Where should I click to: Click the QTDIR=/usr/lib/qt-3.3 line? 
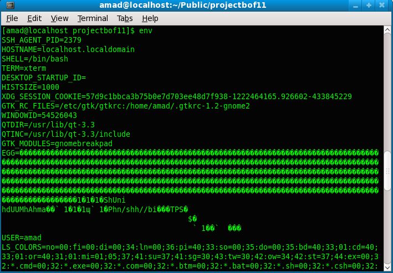coord(48,125)
